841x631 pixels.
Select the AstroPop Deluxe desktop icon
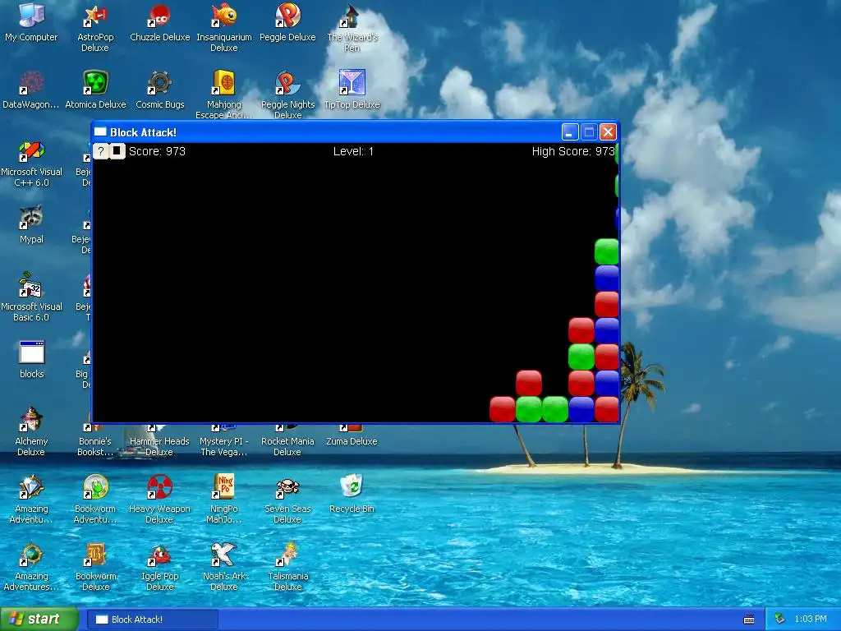click(x=95, y=28)
